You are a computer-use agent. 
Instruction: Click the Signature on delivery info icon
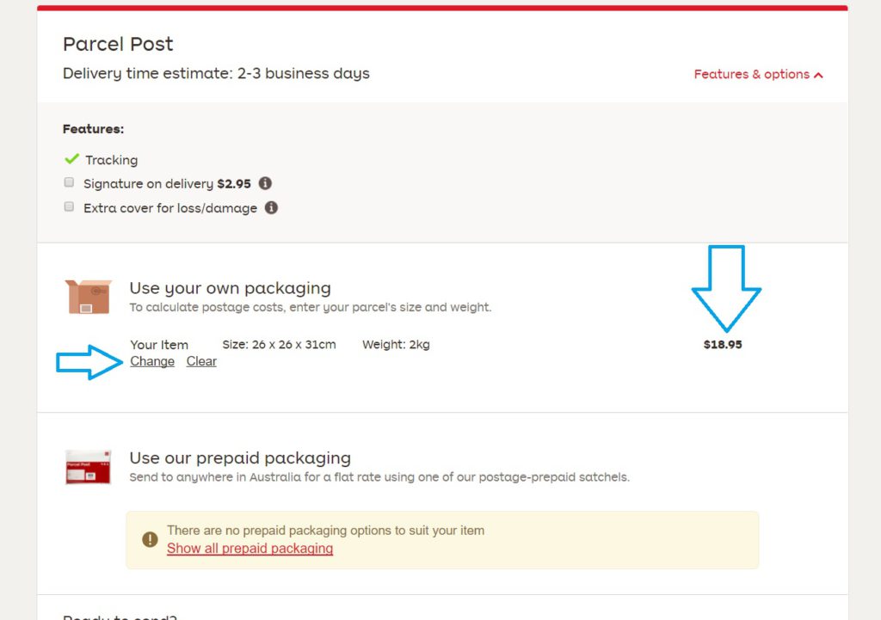tap(265, 183)
